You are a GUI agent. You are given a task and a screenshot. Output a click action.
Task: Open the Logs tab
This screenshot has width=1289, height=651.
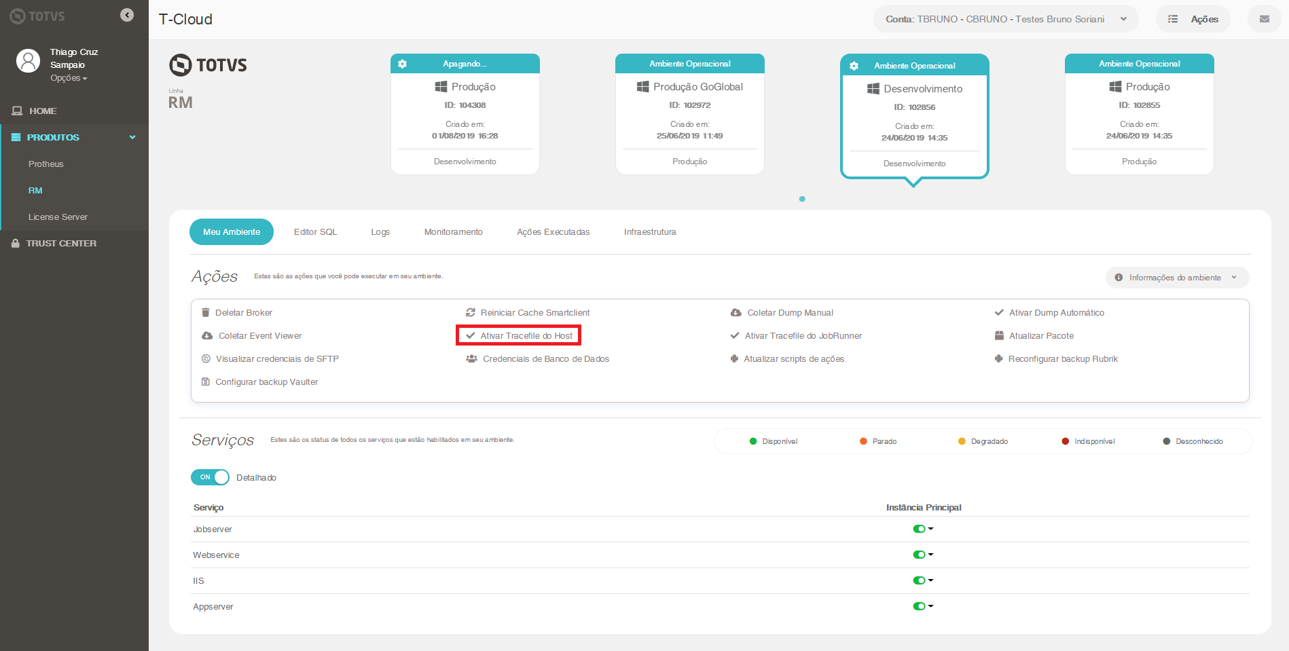[380, 231]
